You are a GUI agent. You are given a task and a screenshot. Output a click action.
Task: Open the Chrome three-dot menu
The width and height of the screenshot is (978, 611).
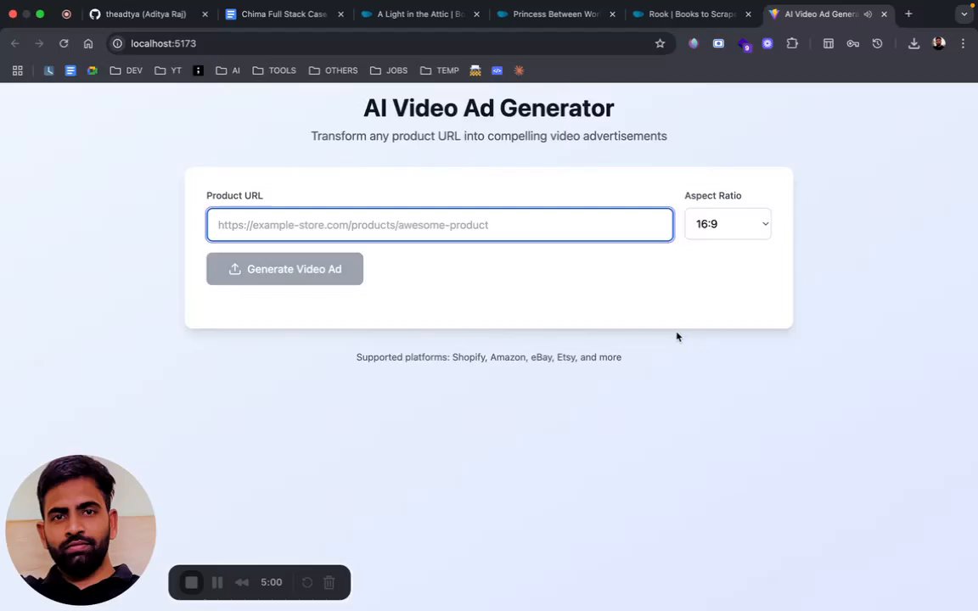(963, 43)
